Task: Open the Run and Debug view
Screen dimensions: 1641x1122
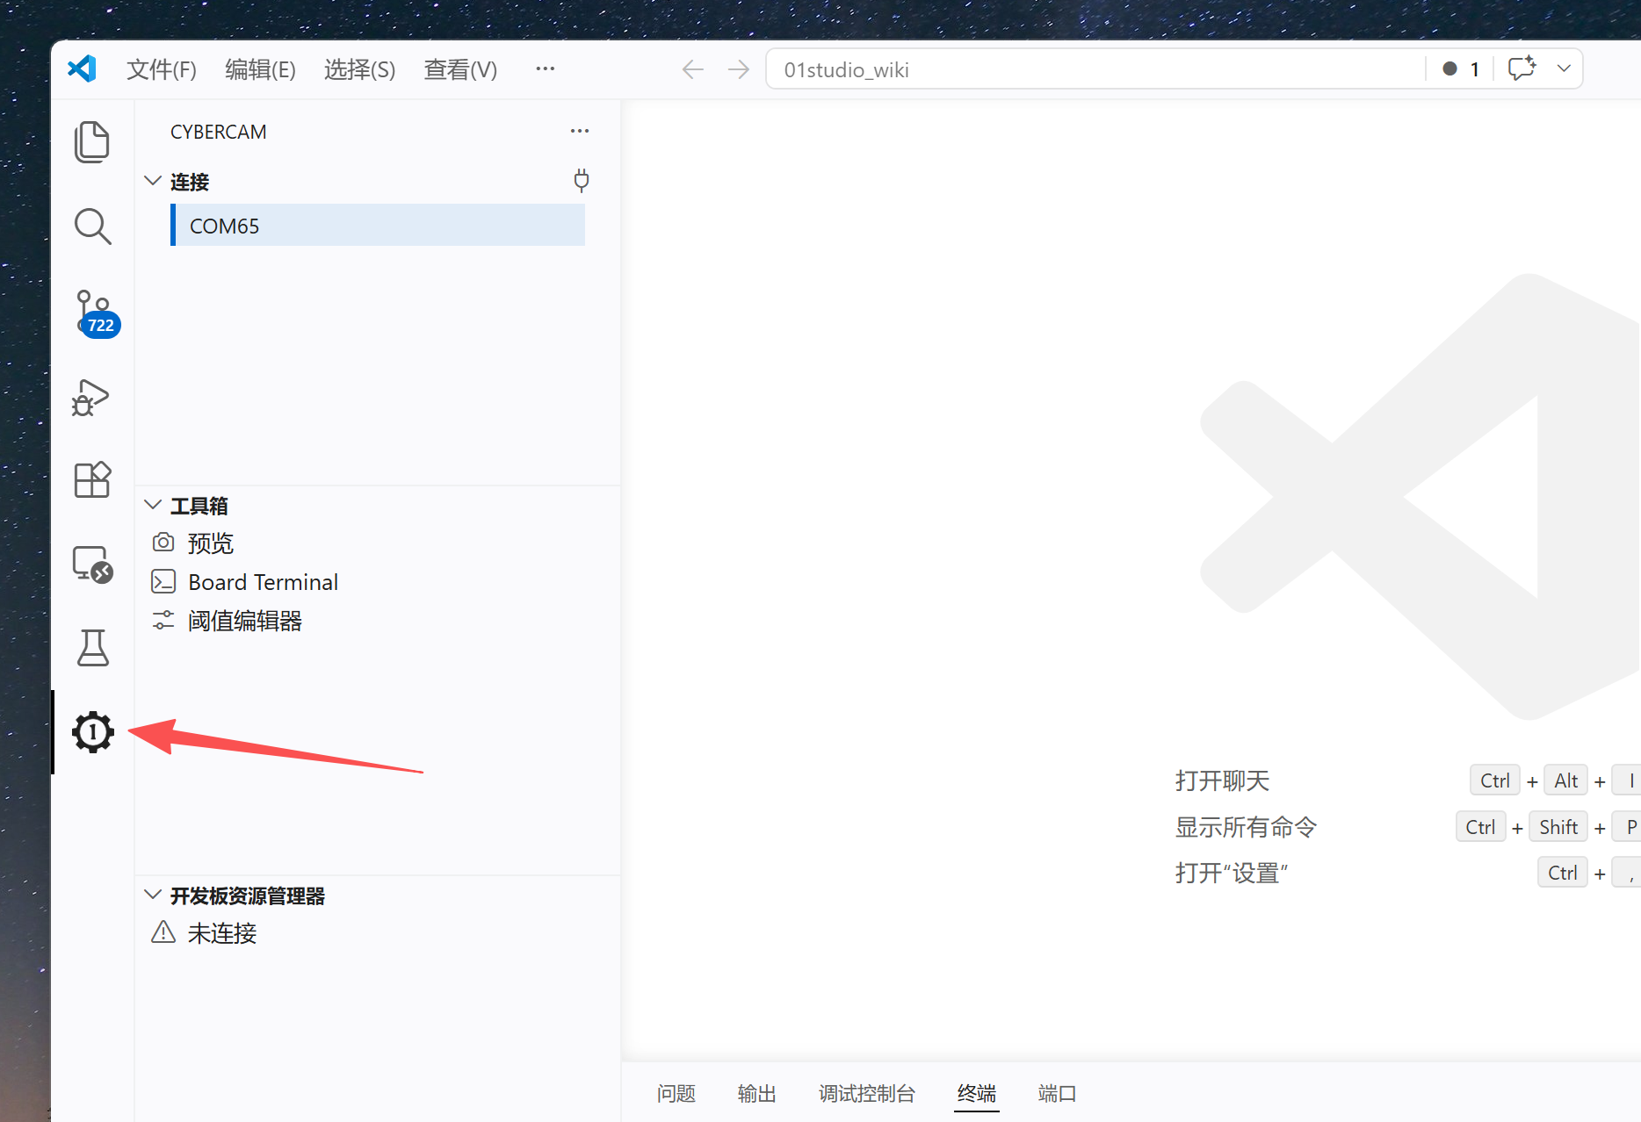Action: tap(91, 397)
